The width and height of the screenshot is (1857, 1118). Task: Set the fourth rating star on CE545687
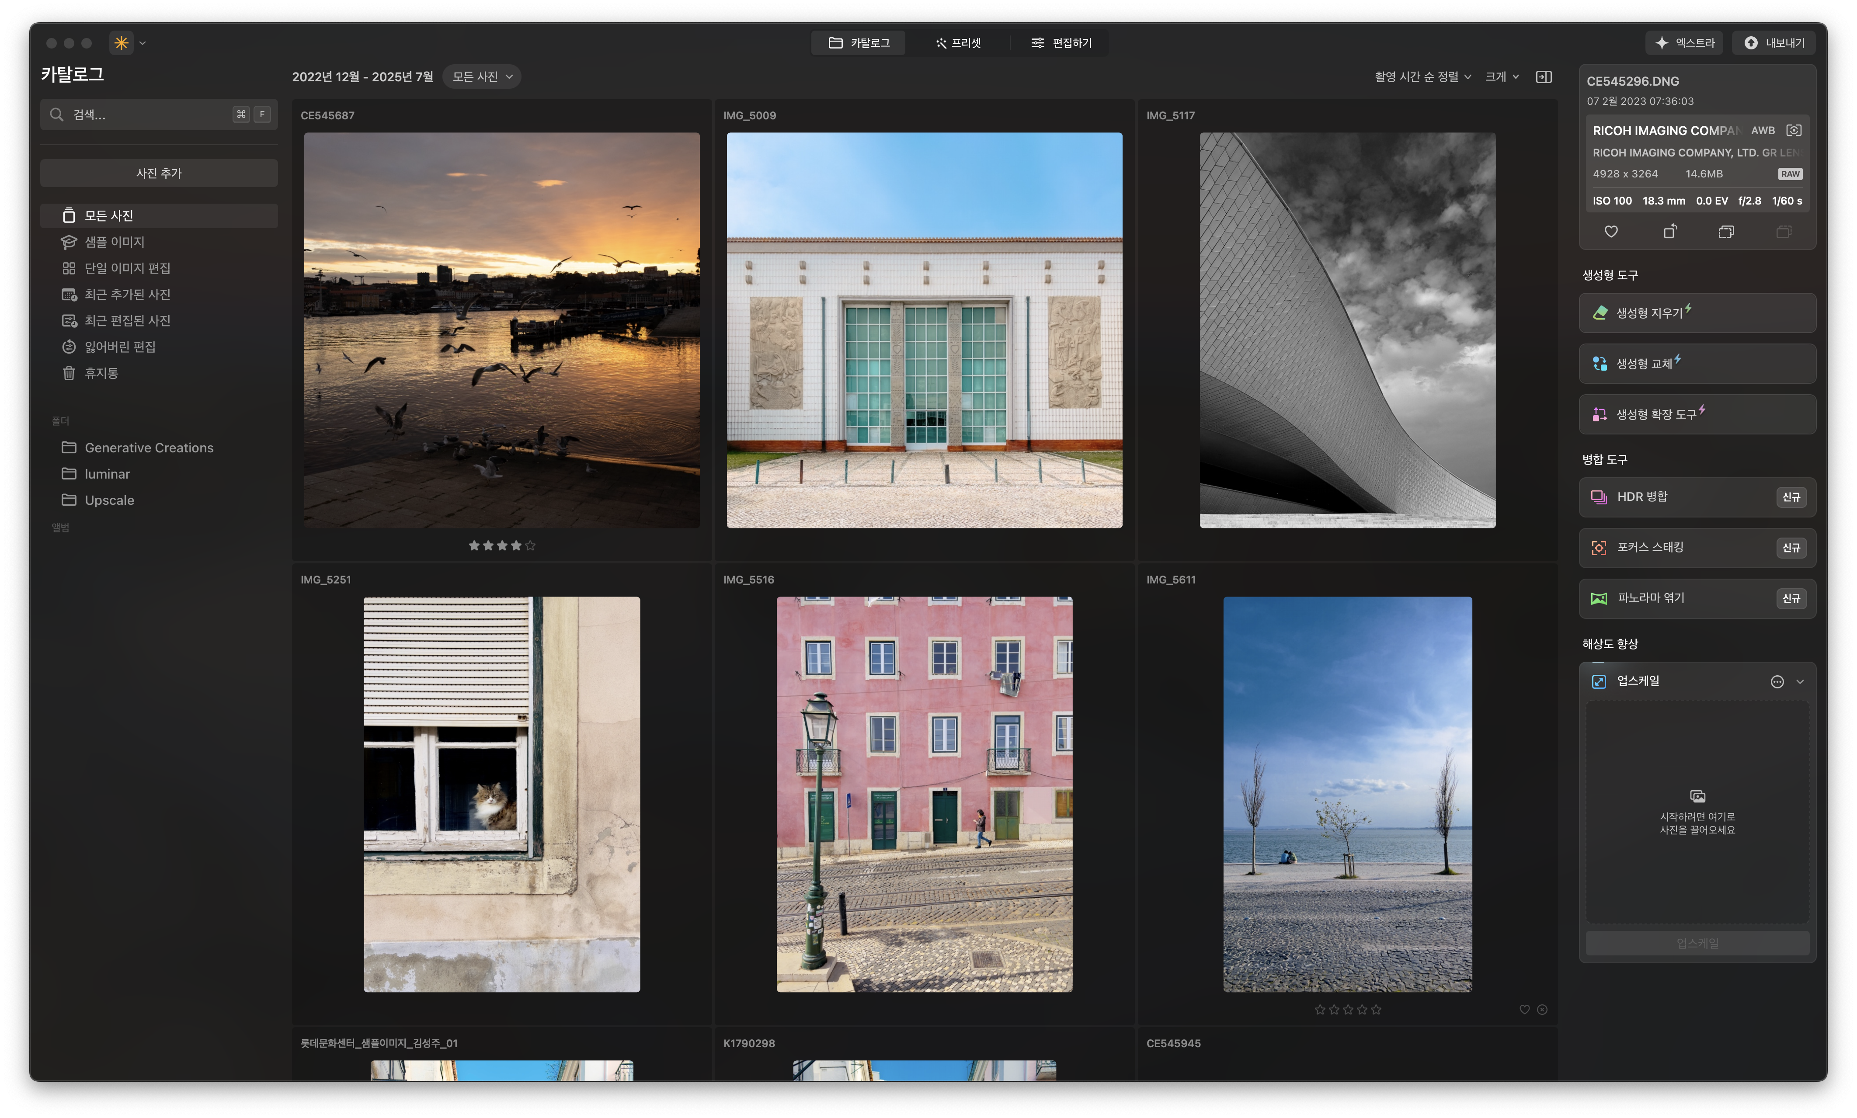(516, 545)
